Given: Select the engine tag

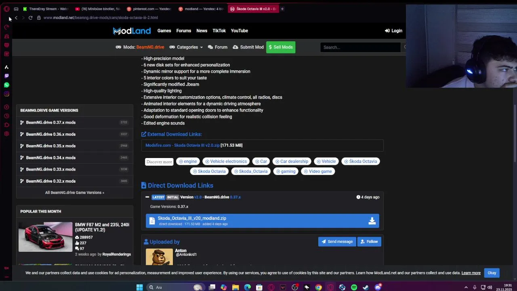Looking at the screenshot, I should [x=188, y=162].
